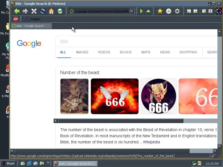The height and width of the screenshot is (167, 223).
Task: Go forward with the gray right arrow
Action: (x=25, y=11)
